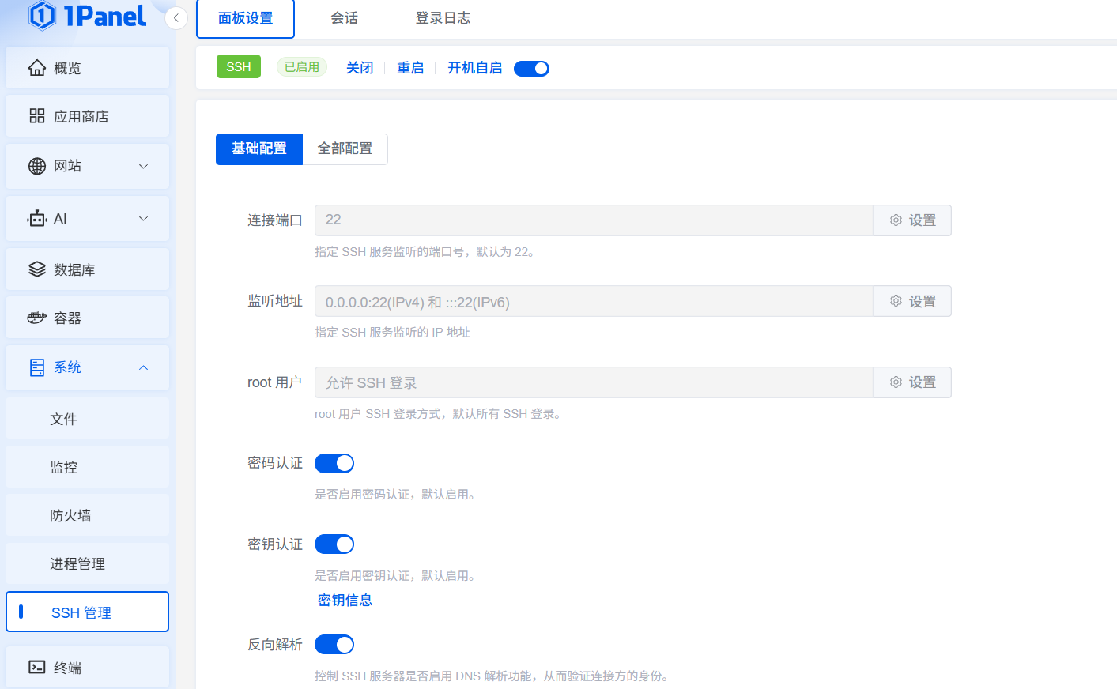Click the 重启 link to restart SSH
Viewport: 1117px width, 689px height.
point(410,68)
